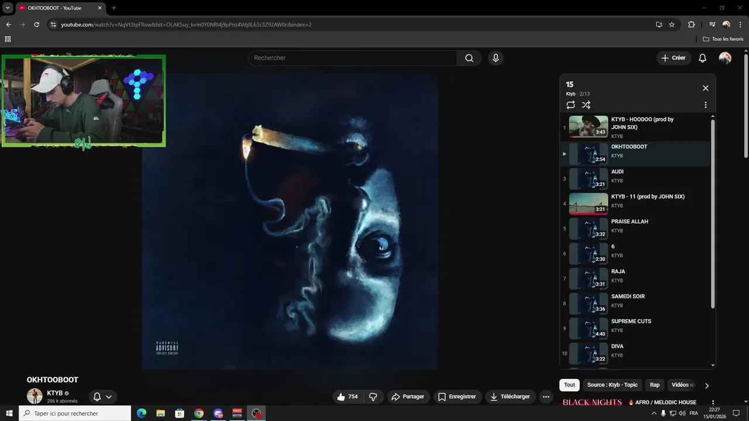Click the page vertical scrollbar
Viewport: 749px width, 421px height.
(x=746, y=105)
